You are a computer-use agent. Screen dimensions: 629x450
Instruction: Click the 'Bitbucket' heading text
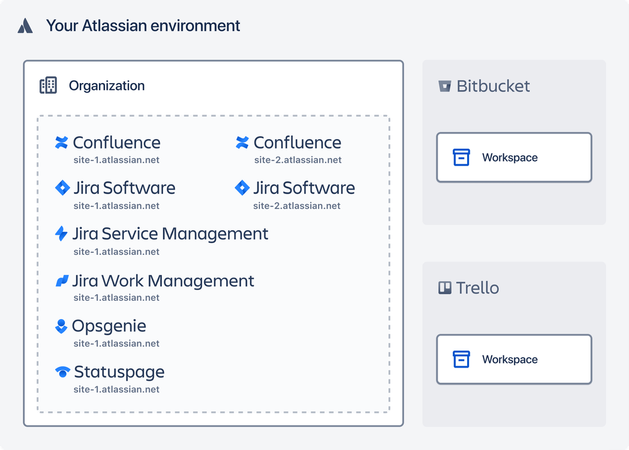[493, 86]
